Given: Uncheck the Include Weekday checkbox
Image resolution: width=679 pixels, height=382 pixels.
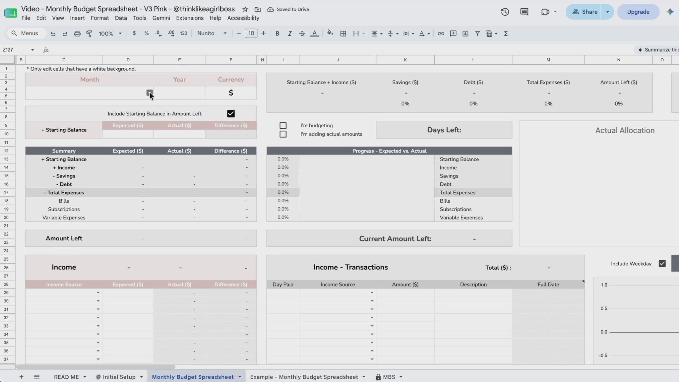Looking at the screenshot, I should click(x=662, y=264).
